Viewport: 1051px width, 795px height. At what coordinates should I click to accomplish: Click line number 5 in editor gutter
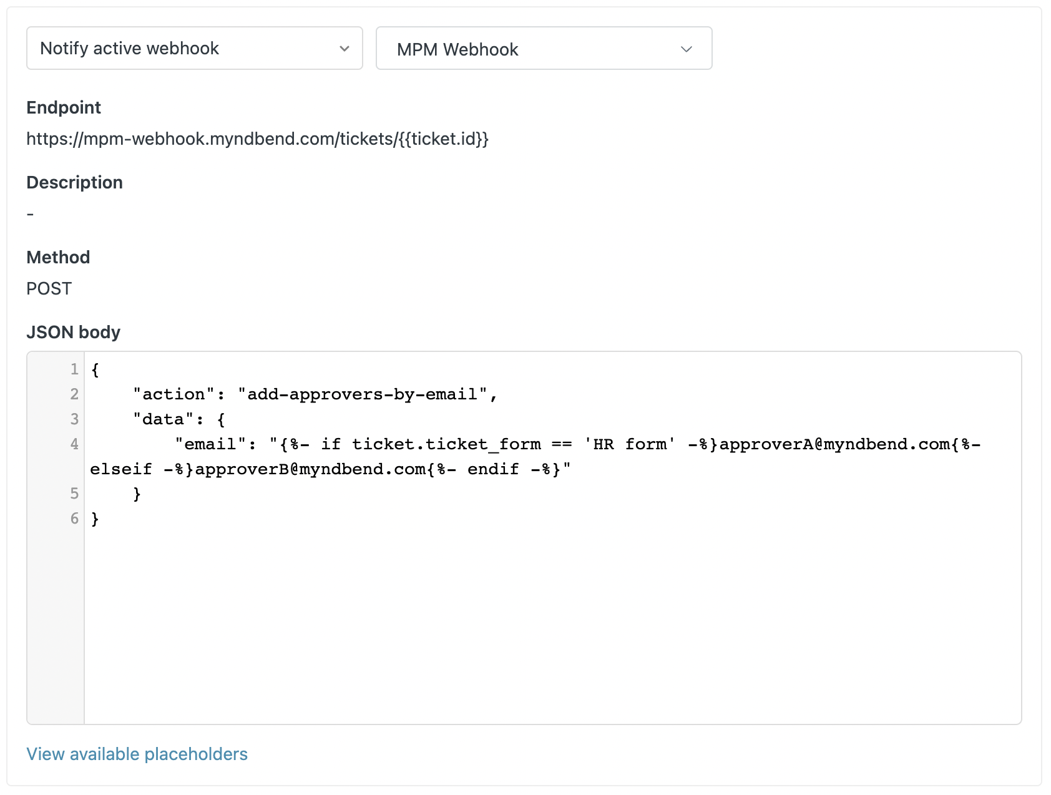tap(74, 494)
